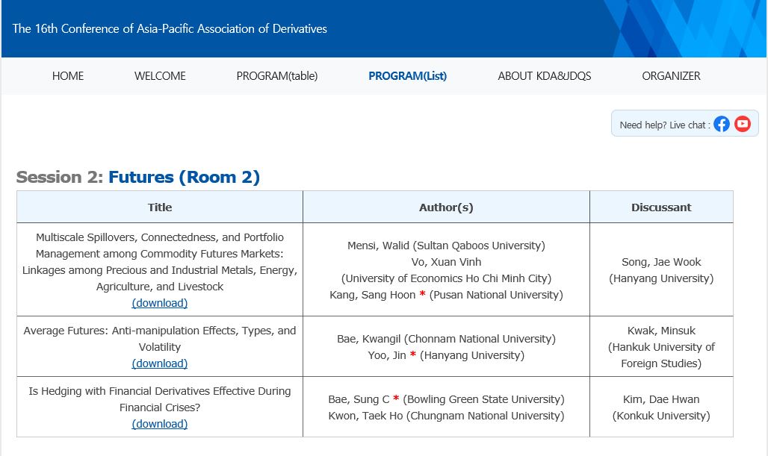Click author 'Kang, Sang Hoon' Pusan National University

[446, 295]
